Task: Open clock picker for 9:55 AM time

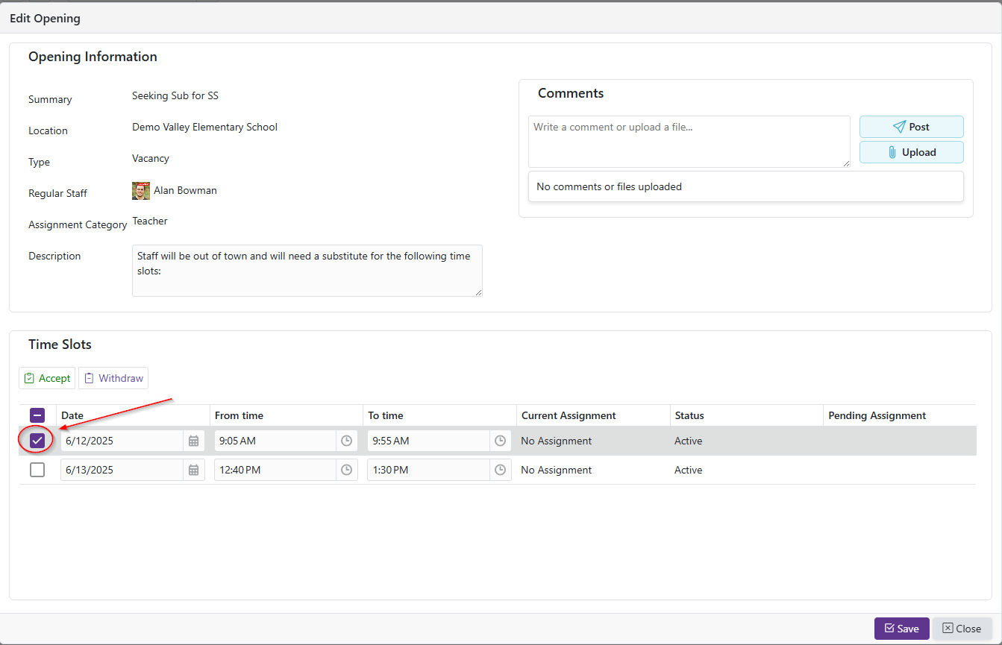Action: pos(501,441)
